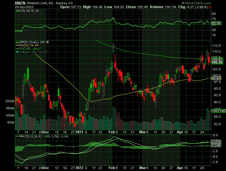226x171 pixels.
Task: Click the MACD(12,26,9) legend label
Action: 30,136
